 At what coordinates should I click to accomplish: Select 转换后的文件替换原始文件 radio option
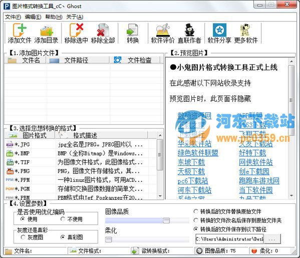tap(195, 211)
